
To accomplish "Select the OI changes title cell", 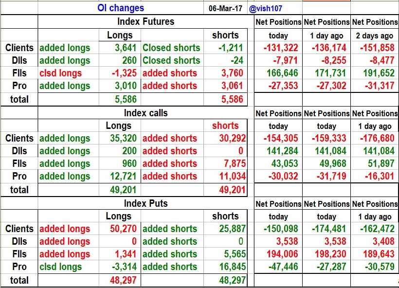I will tap(121, 8).
